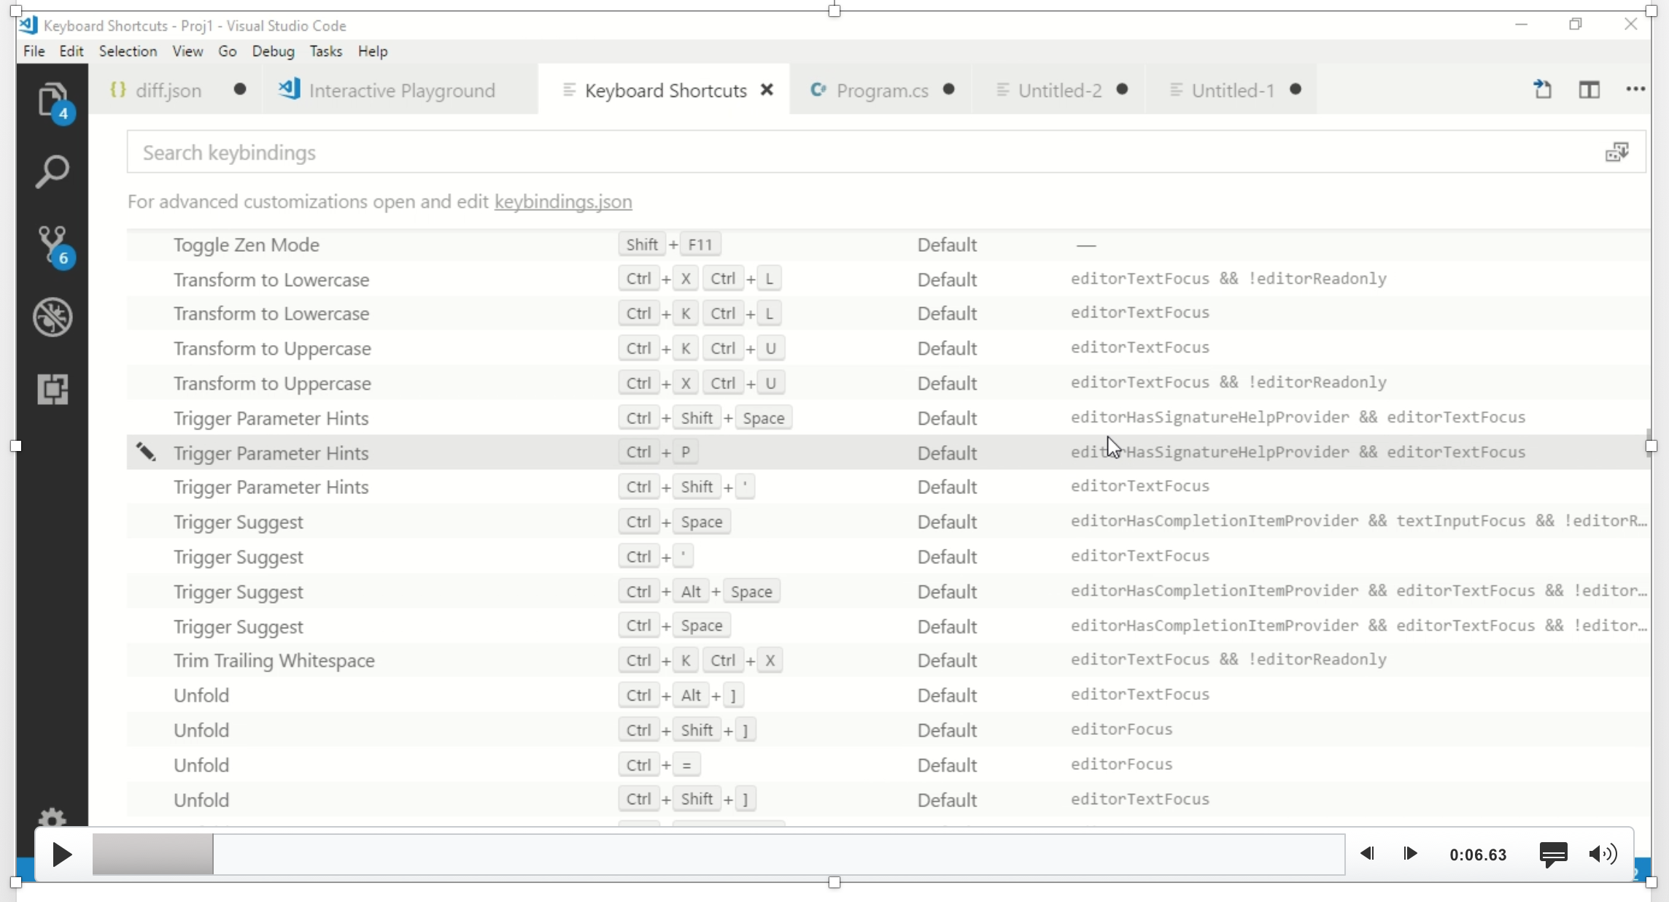This screenshot has height=902, width=1669.
Task: Open the Selection menu
Action: point(128,51)
